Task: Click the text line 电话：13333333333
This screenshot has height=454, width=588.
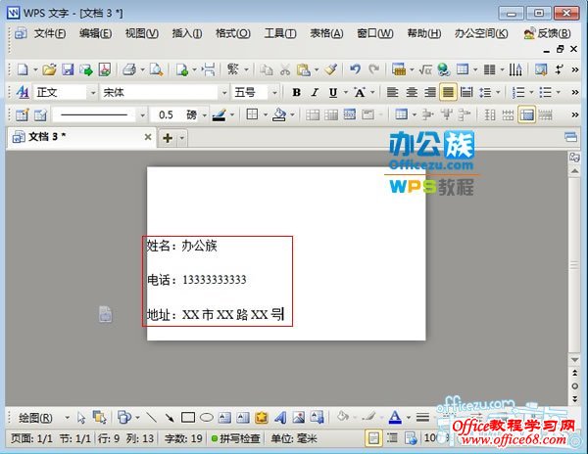Action: pos(197,280)
